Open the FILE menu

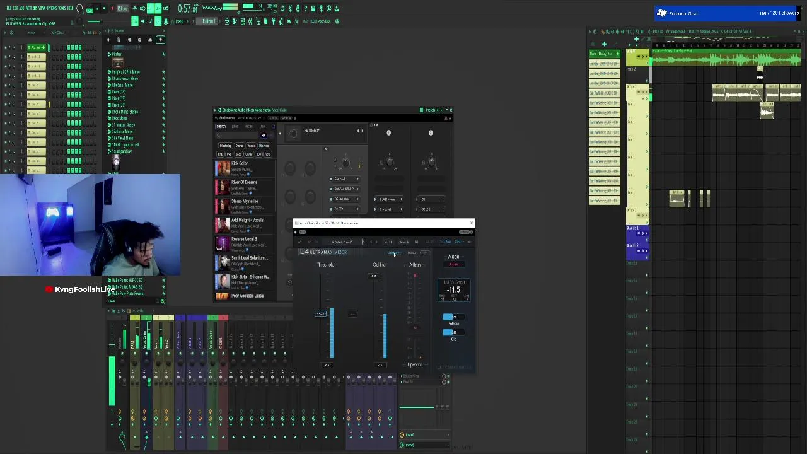(9, 8)
